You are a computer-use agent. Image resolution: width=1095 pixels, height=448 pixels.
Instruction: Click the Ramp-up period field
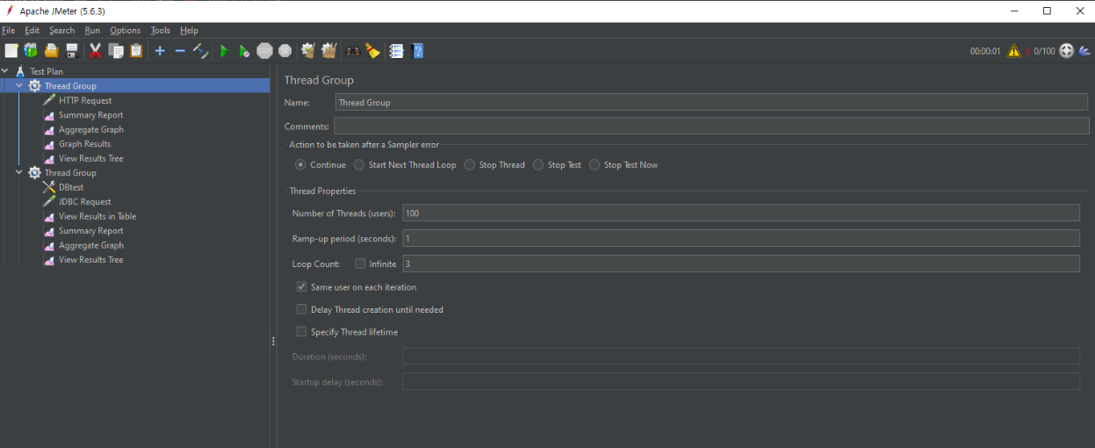[x=741, y=238]
